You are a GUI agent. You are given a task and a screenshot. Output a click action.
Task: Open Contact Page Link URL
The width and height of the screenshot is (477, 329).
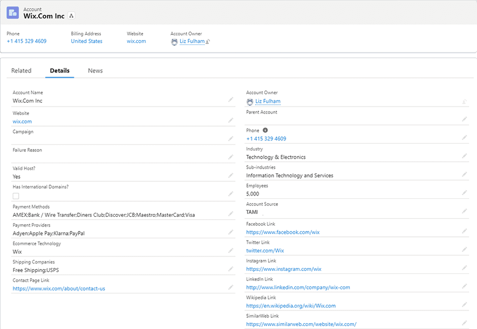coord(59,289)
